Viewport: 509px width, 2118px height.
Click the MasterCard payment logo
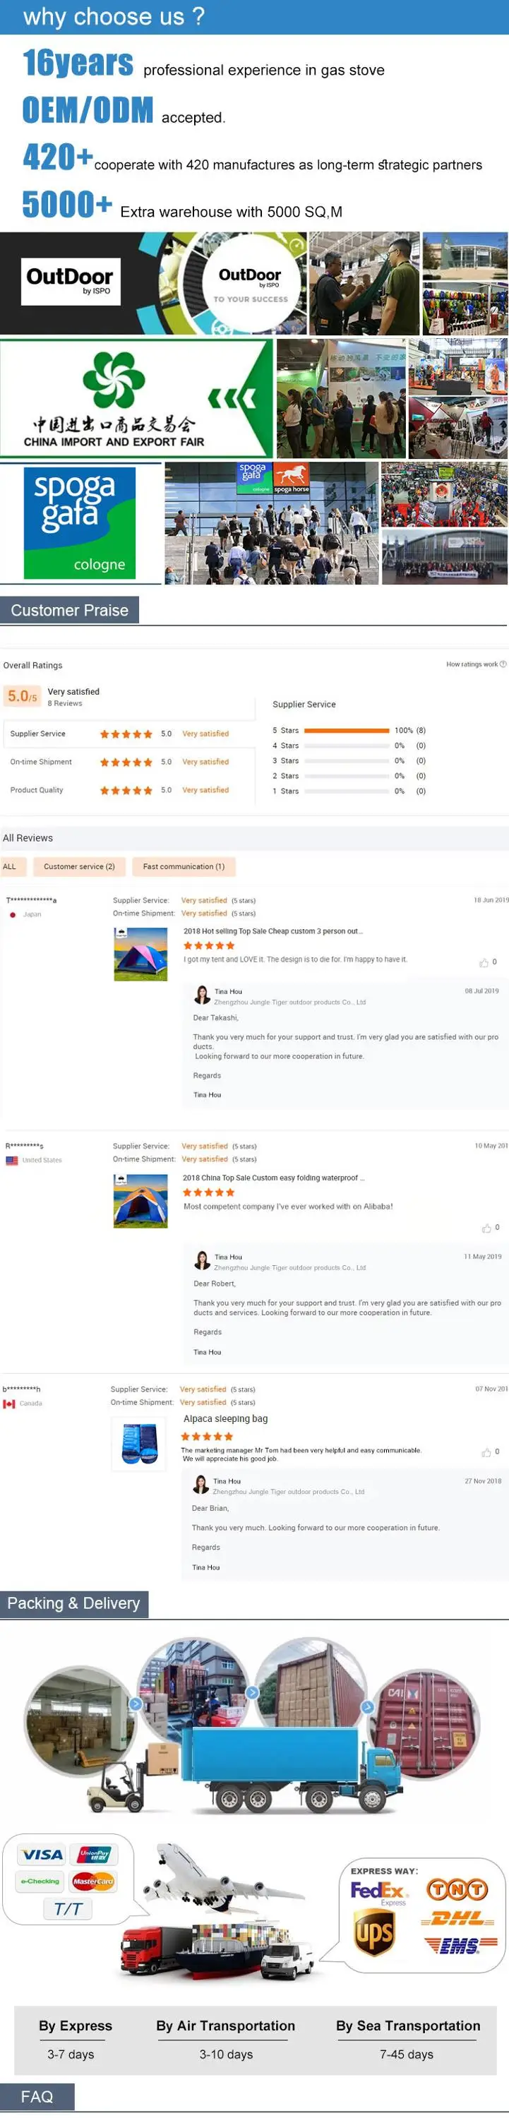pyautogui.click(x=93, y=1881)
